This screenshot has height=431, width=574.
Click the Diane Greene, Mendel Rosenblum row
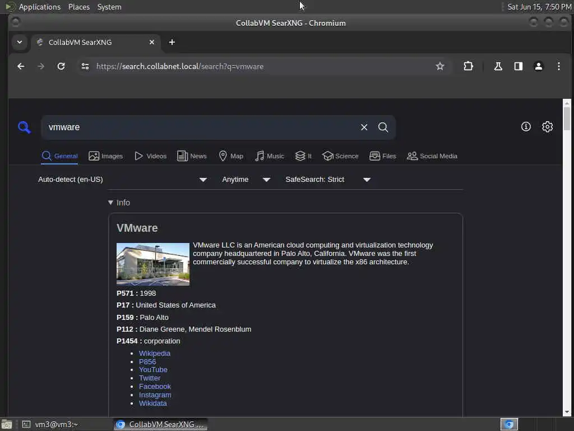[184, 329]
